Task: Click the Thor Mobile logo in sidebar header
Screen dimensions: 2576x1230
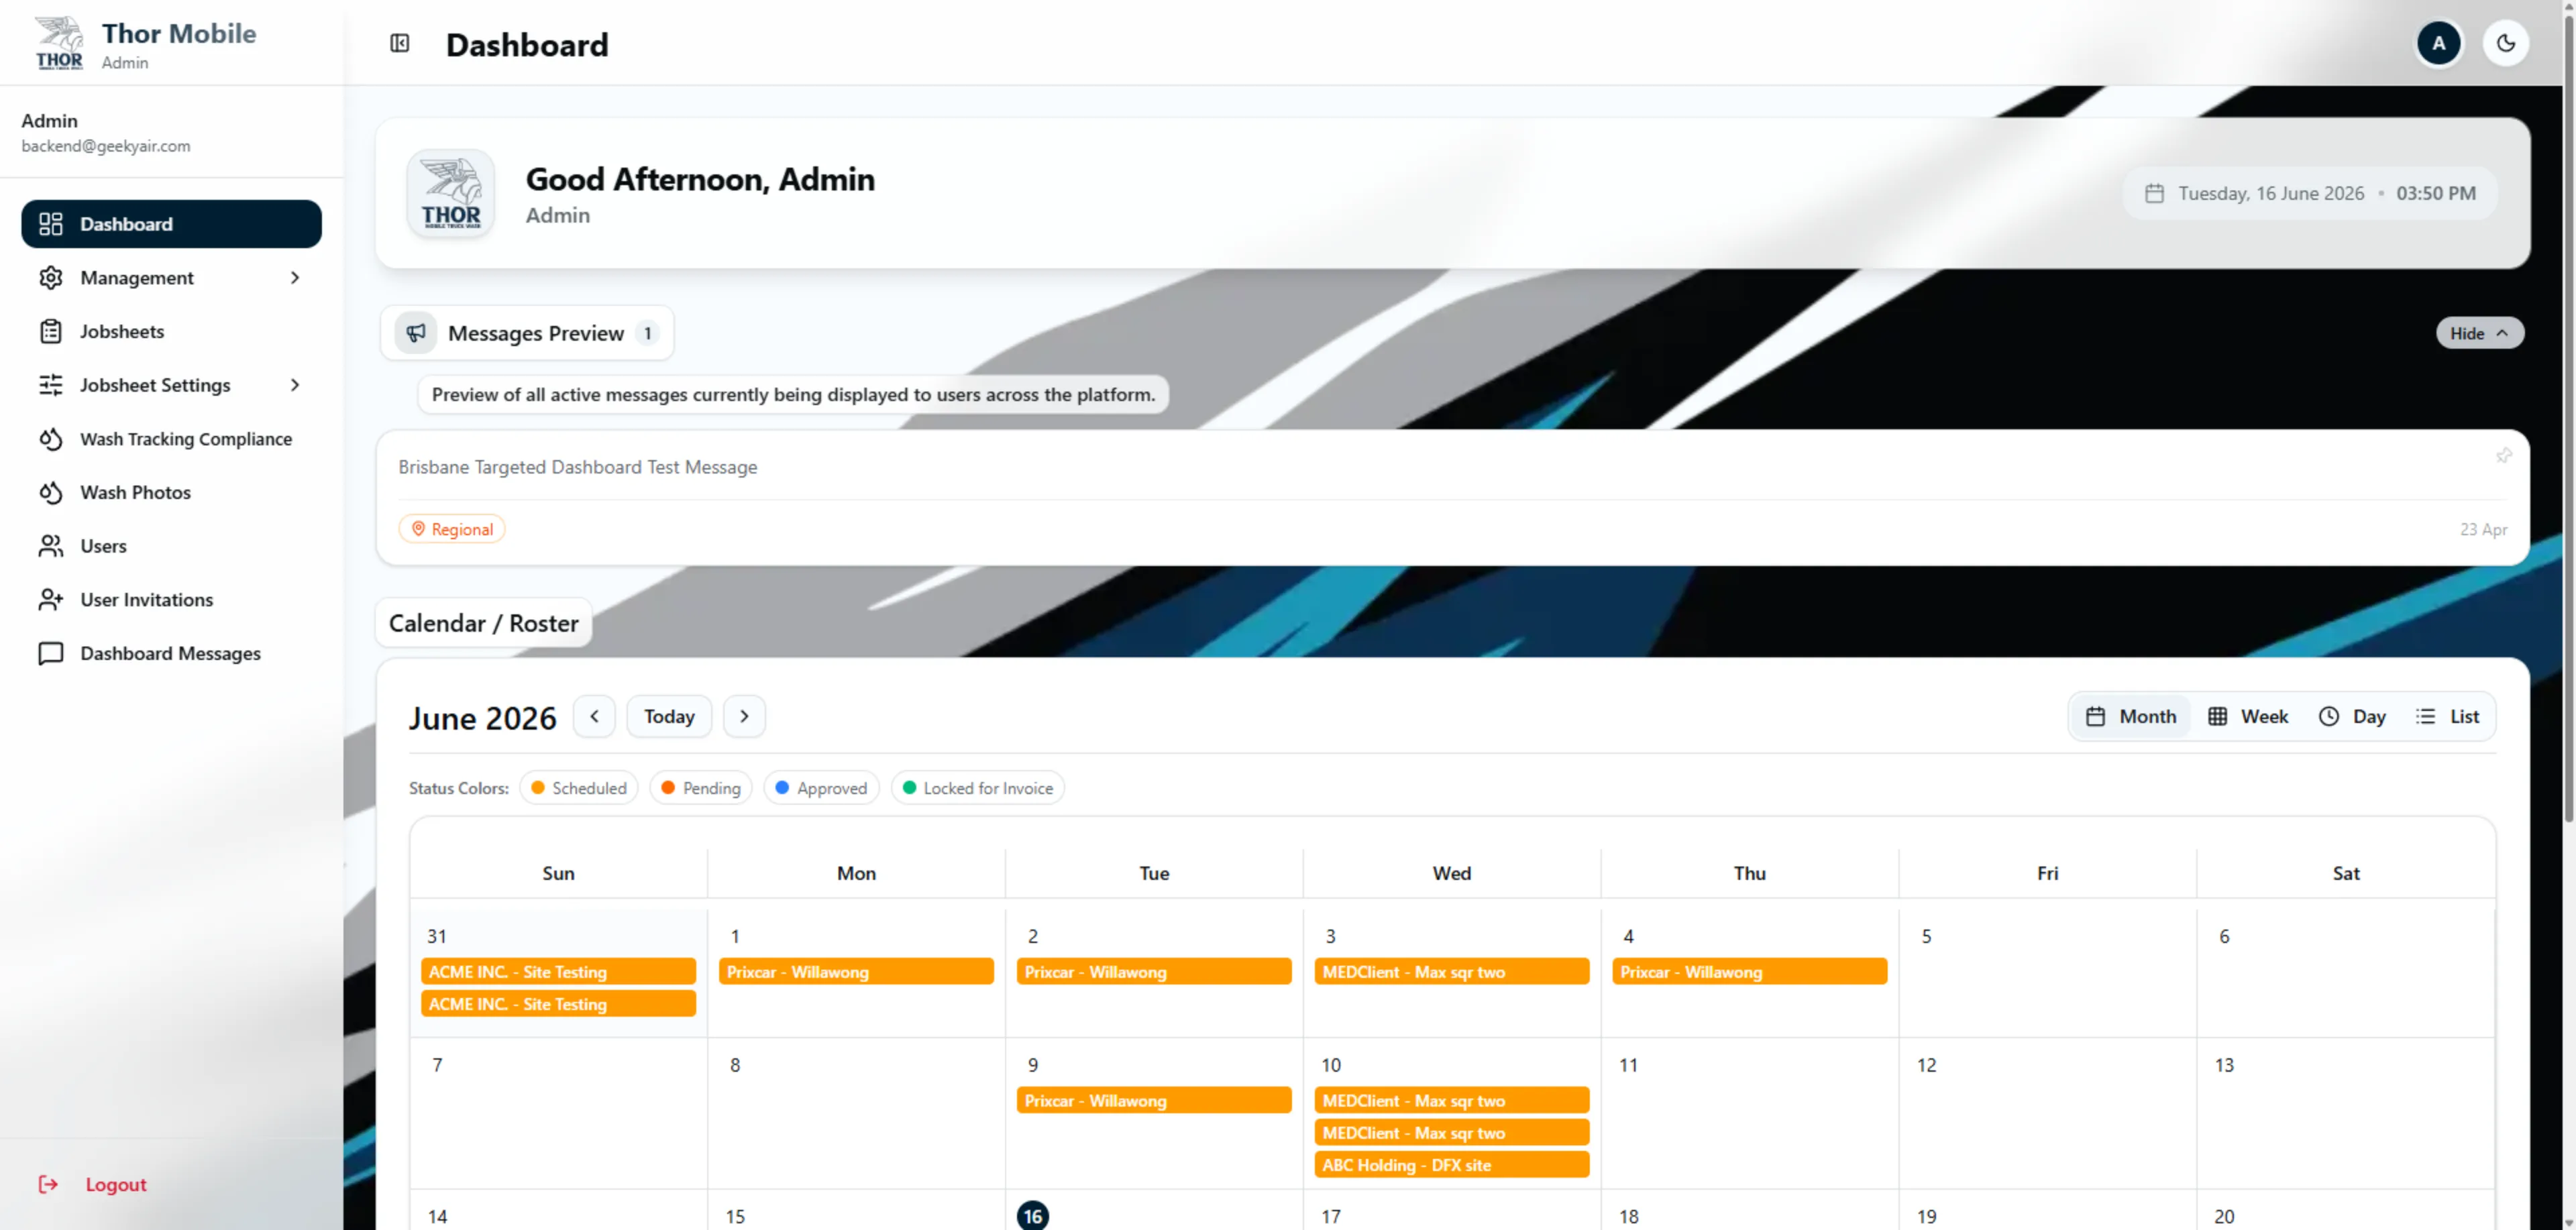Action: point(59,43)
